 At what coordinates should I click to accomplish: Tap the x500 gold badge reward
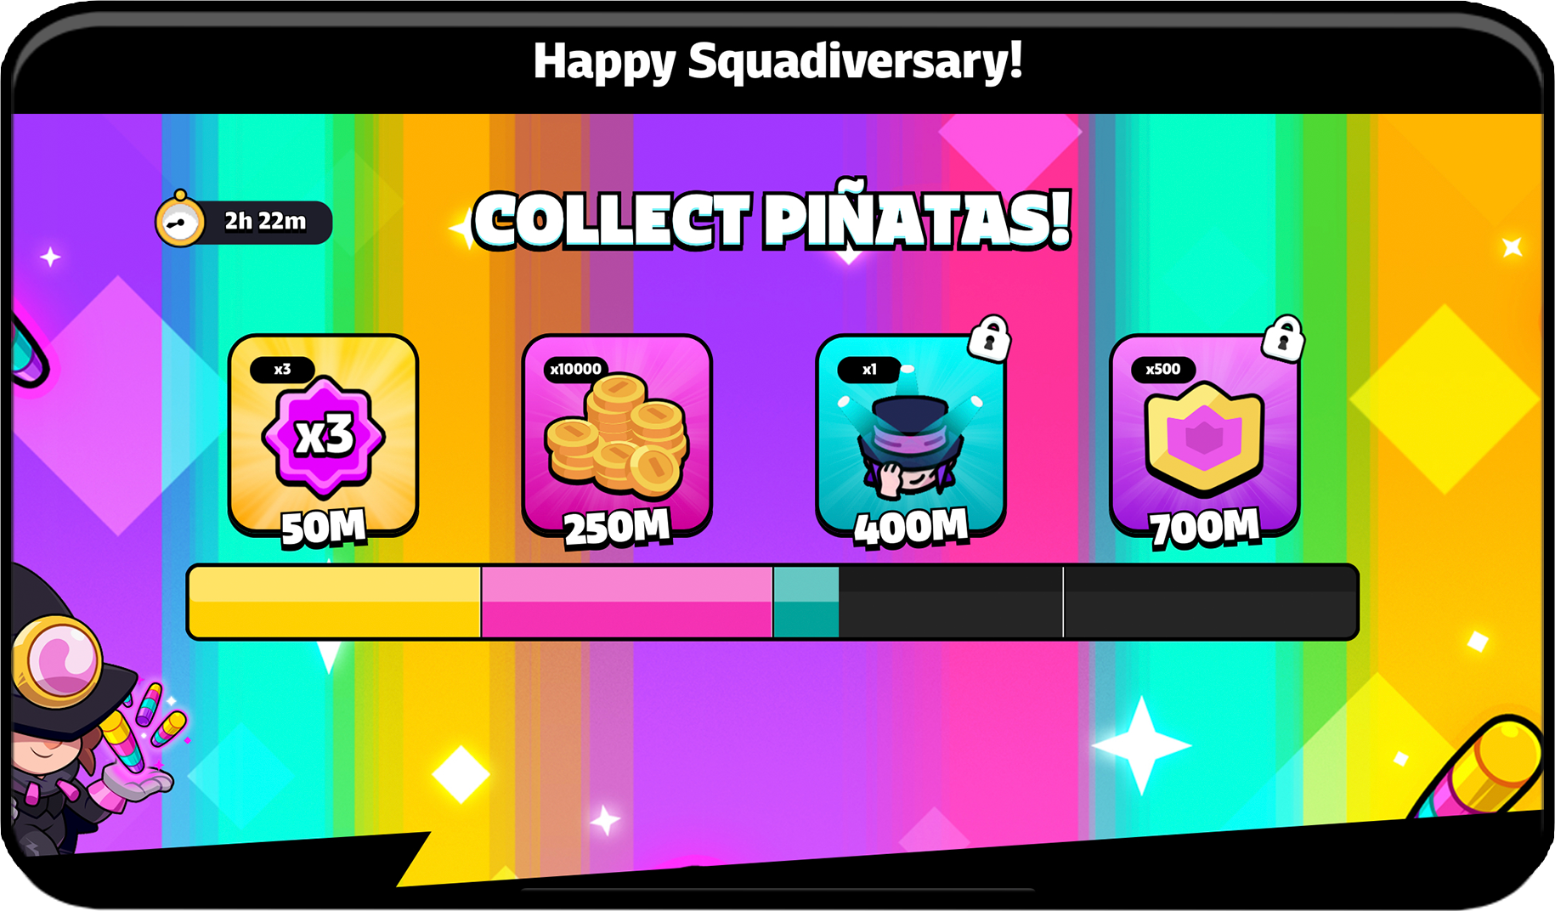tap(1205, 435)
